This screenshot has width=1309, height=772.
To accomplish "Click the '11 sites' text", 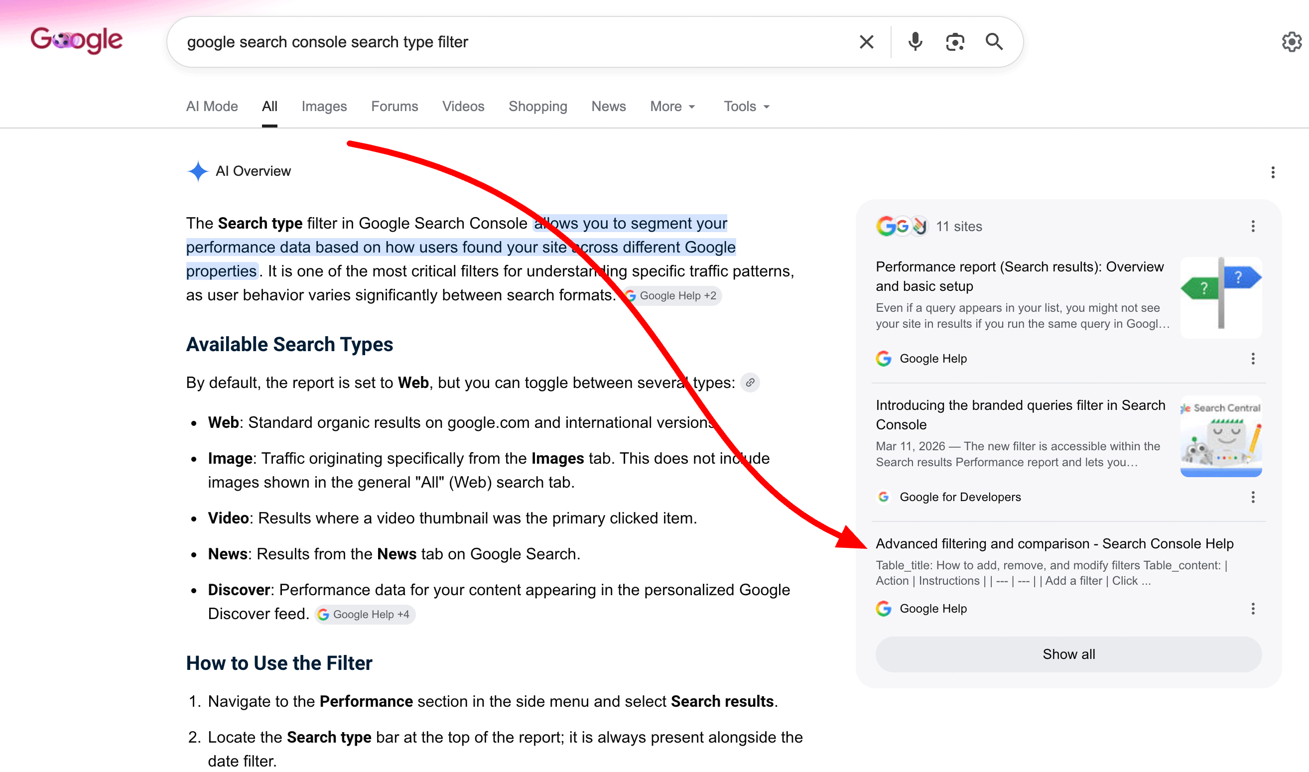I will [x=959, y=226].
